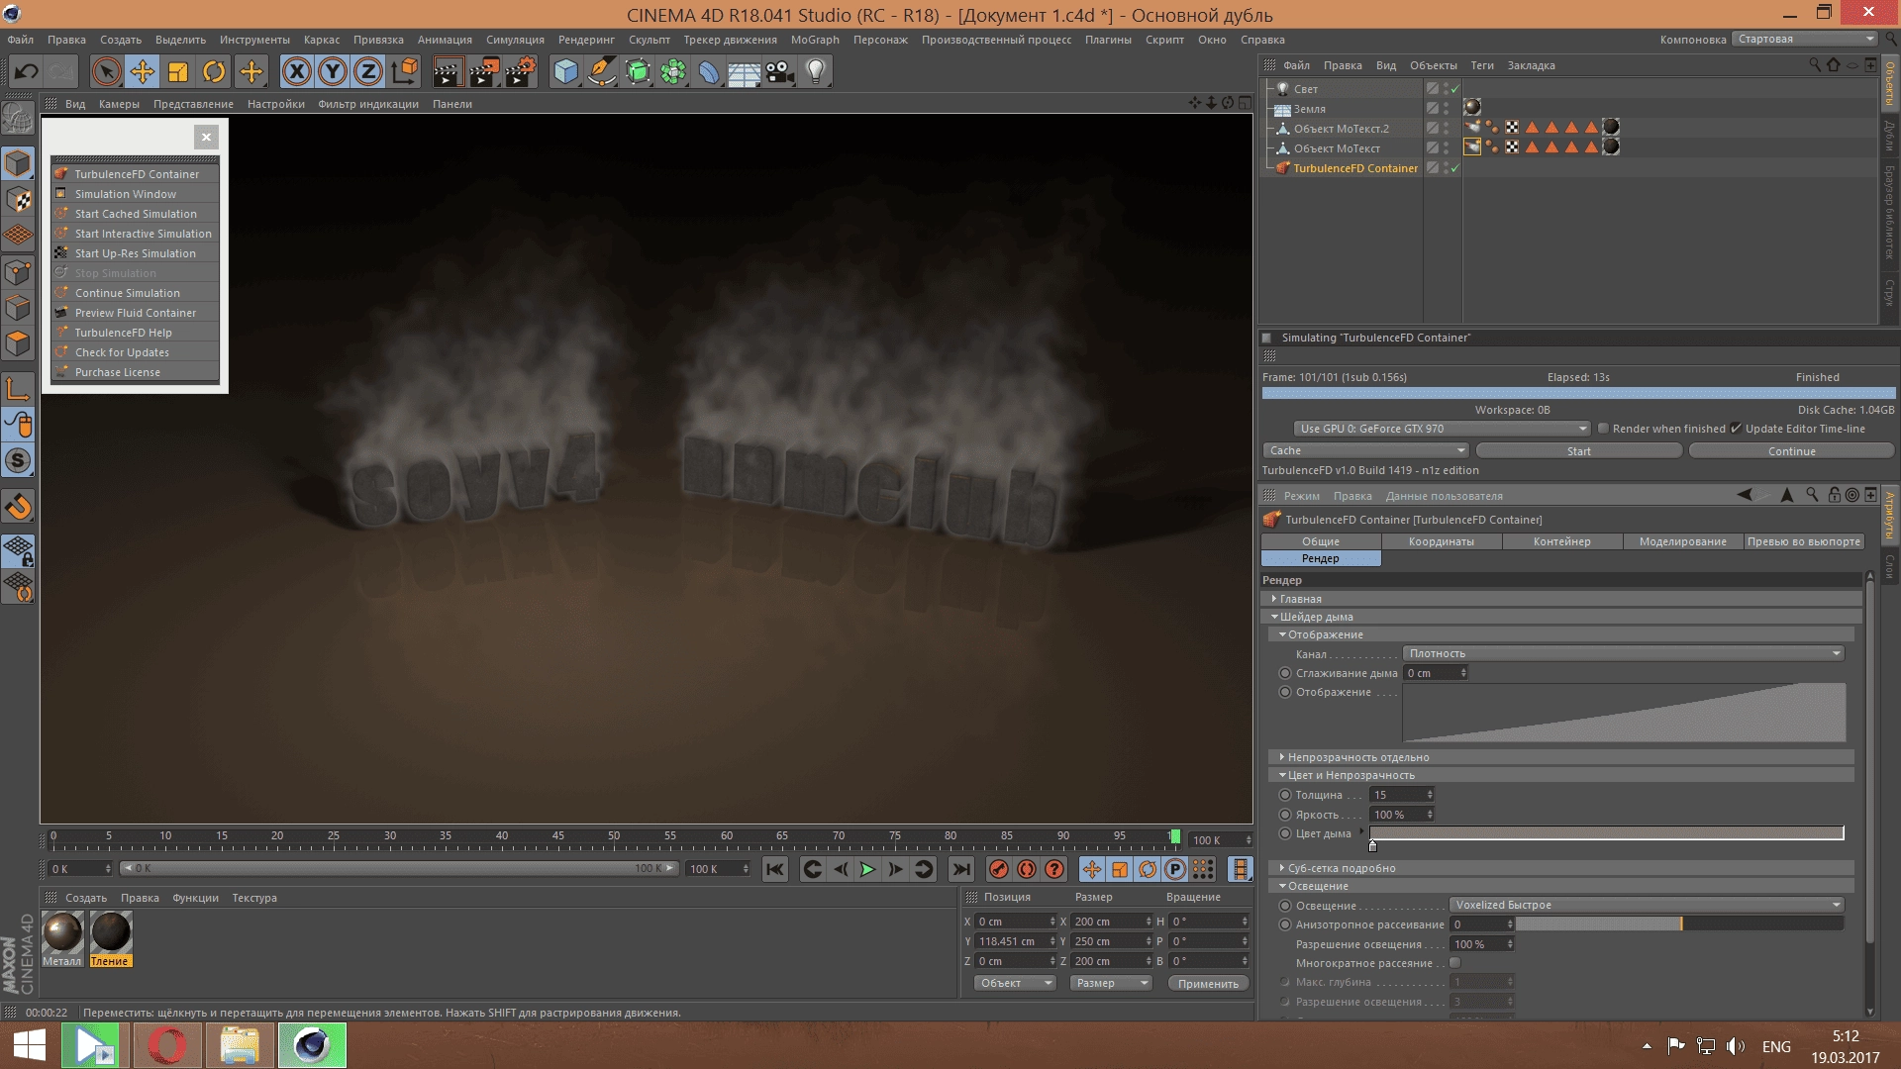Click the simulation Continue button
This screenshot has width=1901, height=1069.
1791,451
